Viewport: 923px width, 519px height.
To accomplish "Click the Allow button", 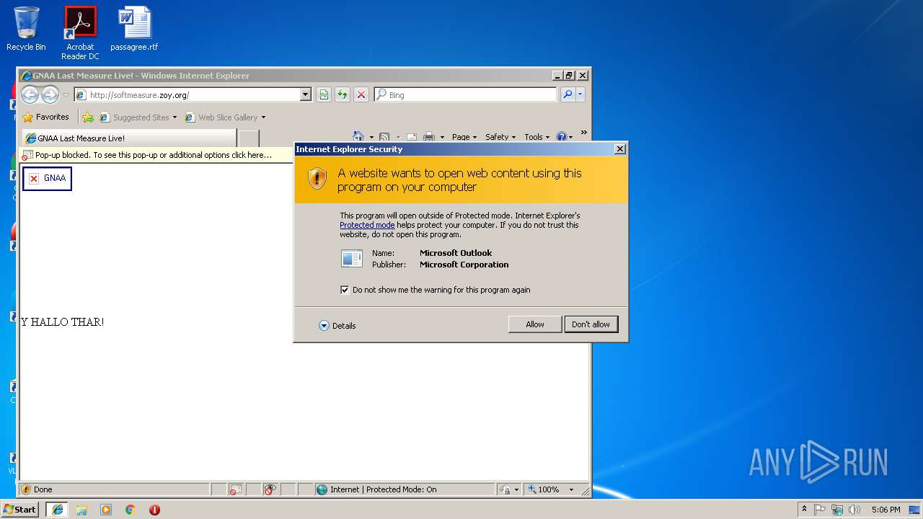I will (x=535, y=324).
